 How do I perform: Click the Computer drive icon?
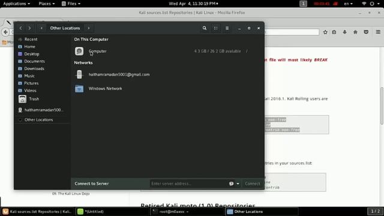(79, 51)
